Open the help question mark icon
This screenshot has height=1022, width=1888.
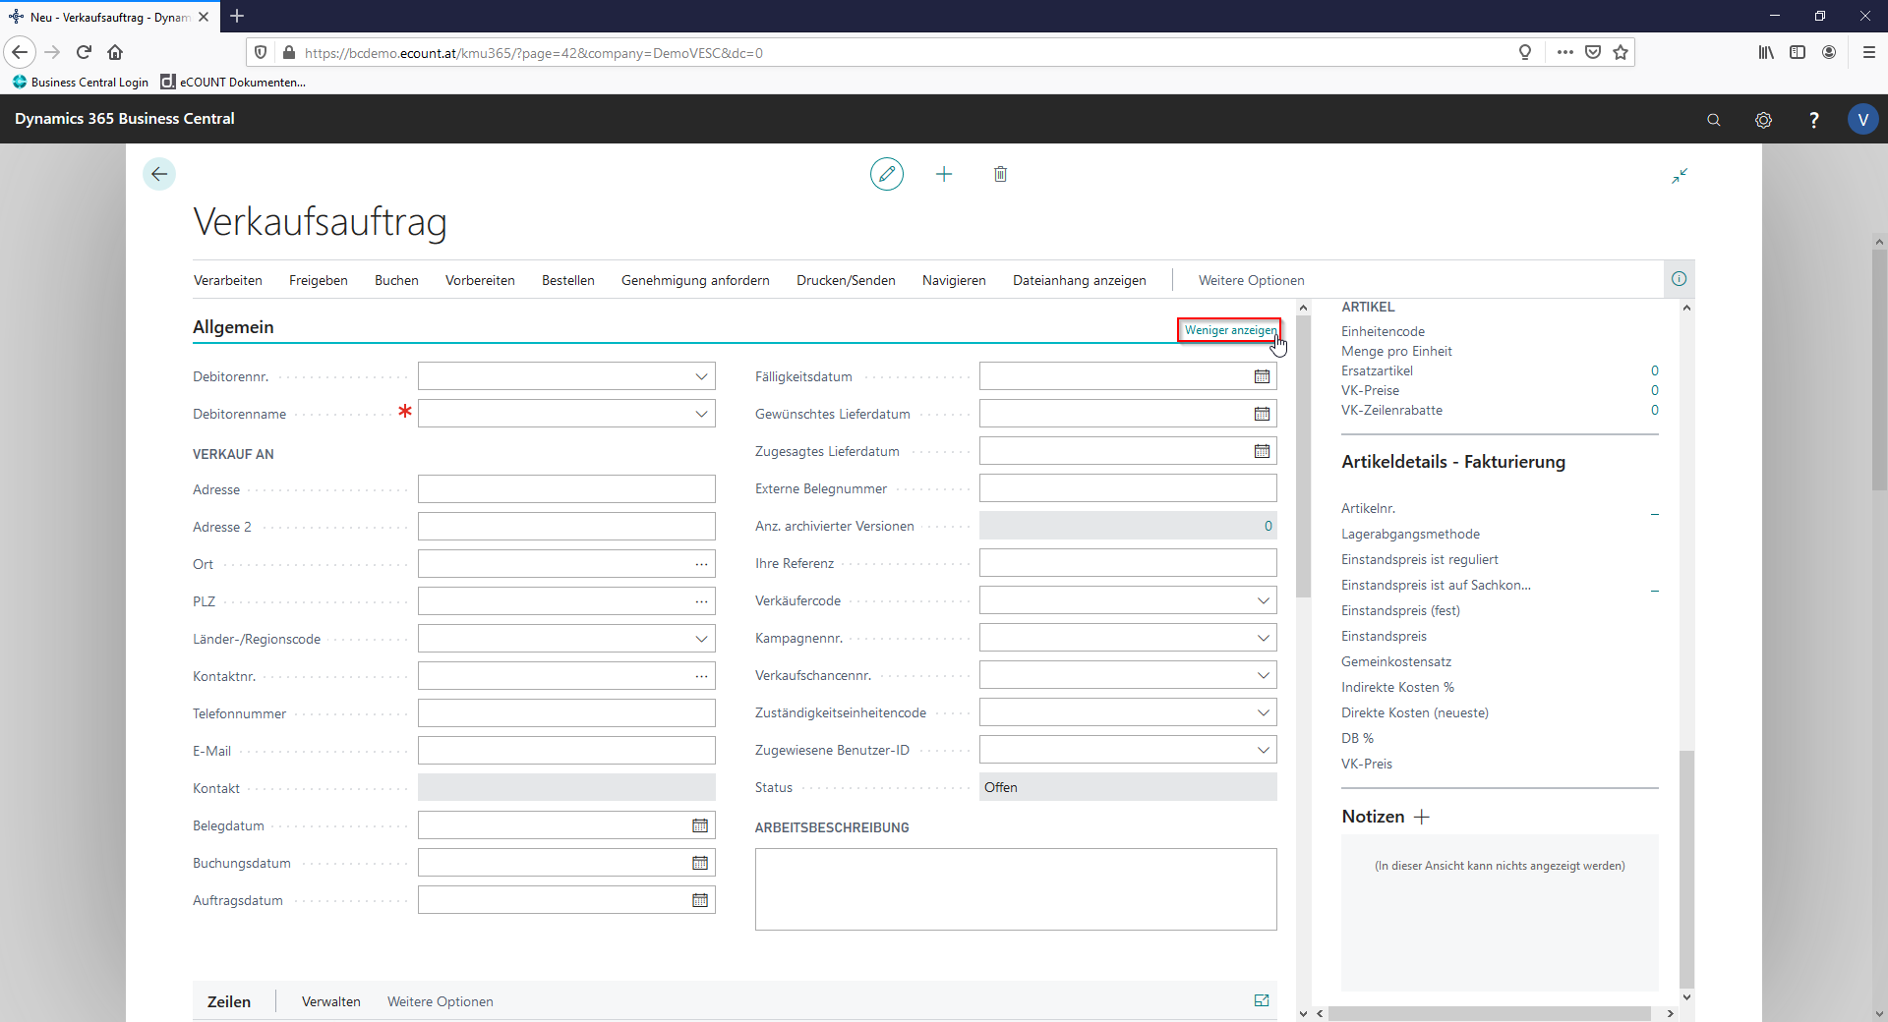pyautogui.click(x=1813, y=119)
